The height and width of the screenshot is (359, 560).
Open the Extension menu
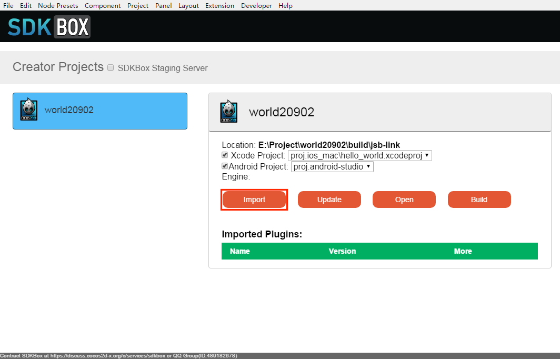pyautogui.click(x=219, y=5)
